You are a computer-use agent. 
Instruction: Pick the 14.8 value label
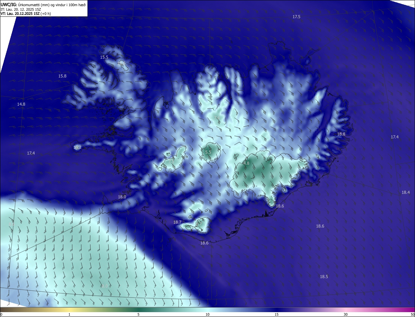21,104
